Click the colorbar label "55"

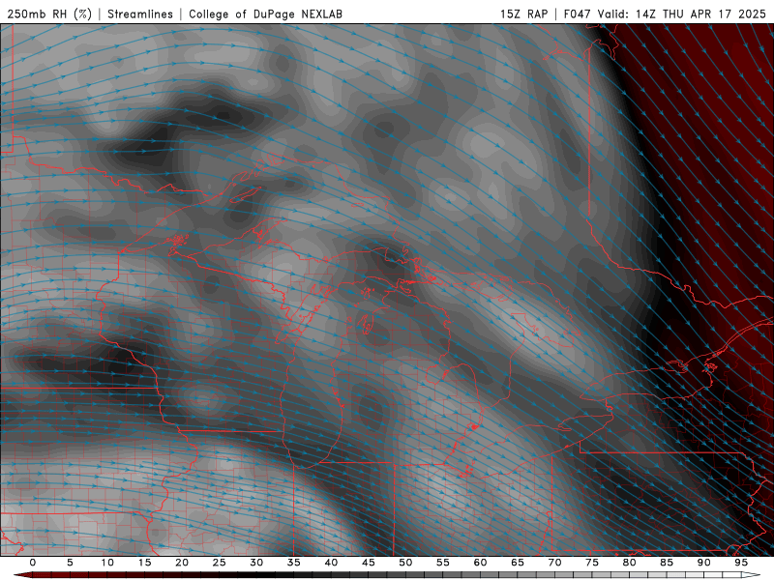[443, 563]
